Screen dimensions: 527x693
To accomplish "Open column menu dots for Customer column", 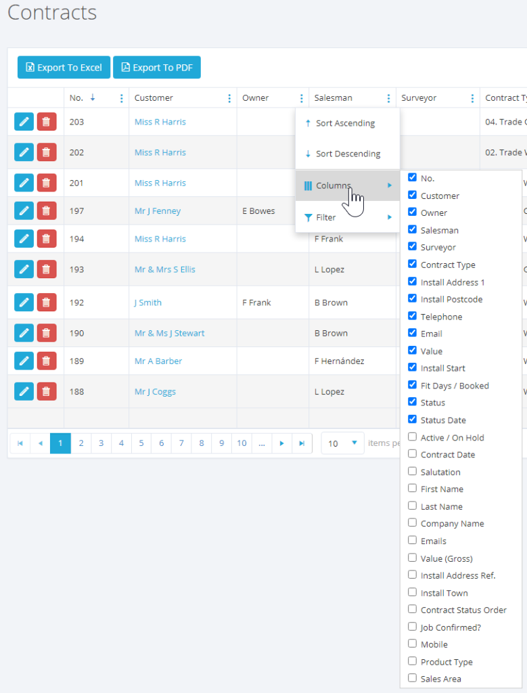I will coord(229,98).
